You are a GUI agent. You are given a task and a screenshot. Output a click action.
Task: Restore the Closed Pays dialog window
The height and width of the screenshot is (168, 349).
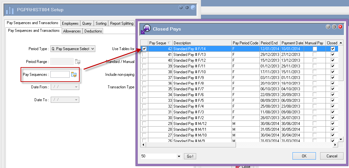click(x=328, y=27)
